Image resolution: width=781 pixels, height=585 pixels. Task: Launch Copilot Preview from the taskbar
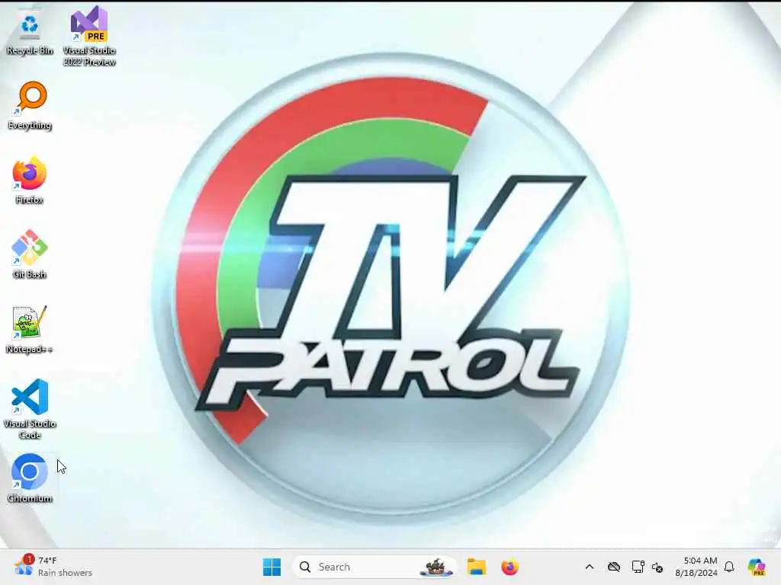tap(757, 567)
